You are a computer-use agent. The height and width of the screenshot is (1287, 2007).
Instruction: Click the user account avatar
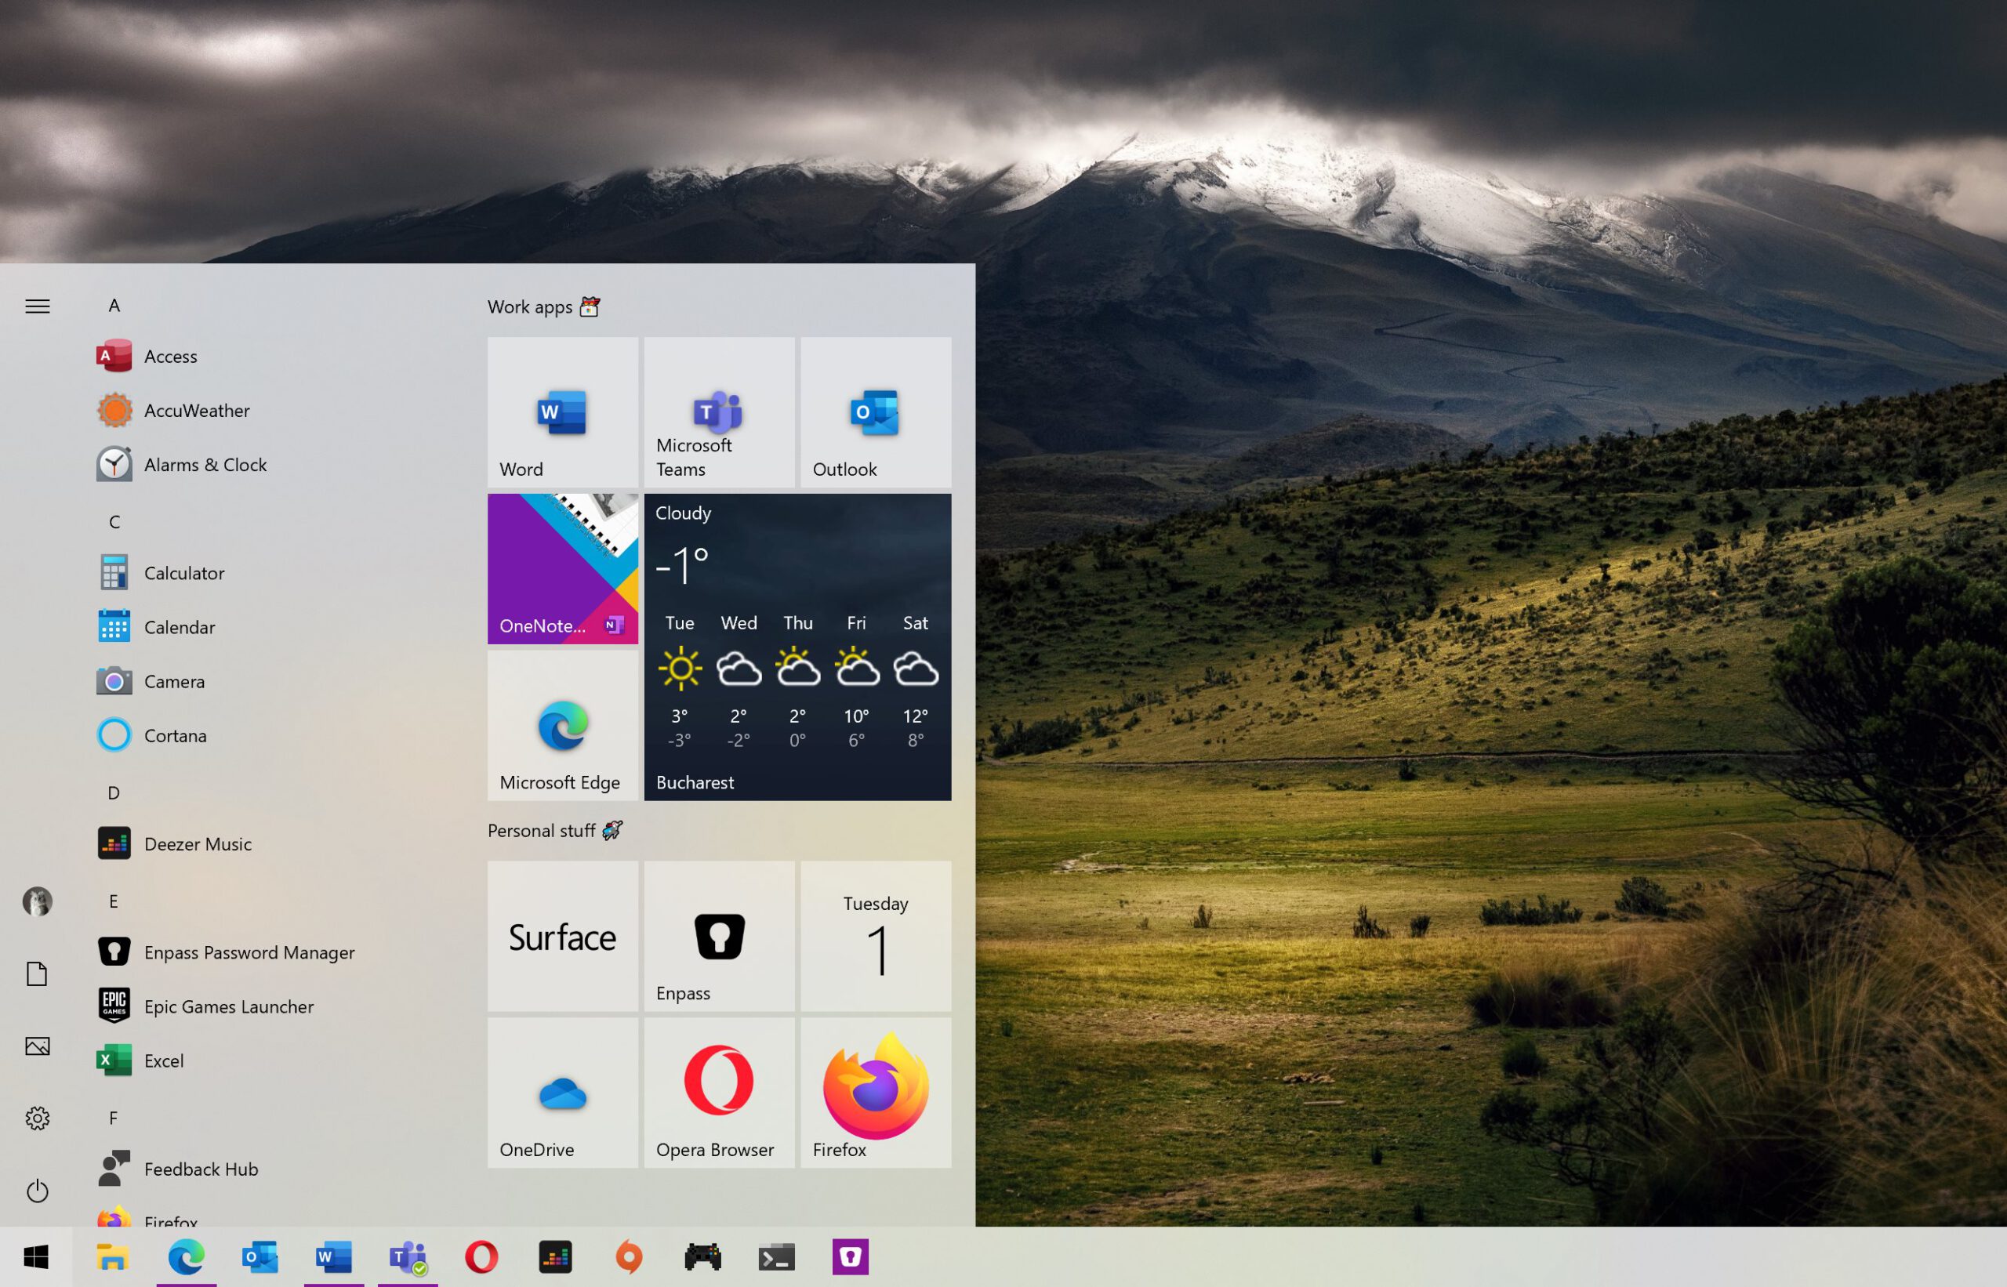click(37, 901)
